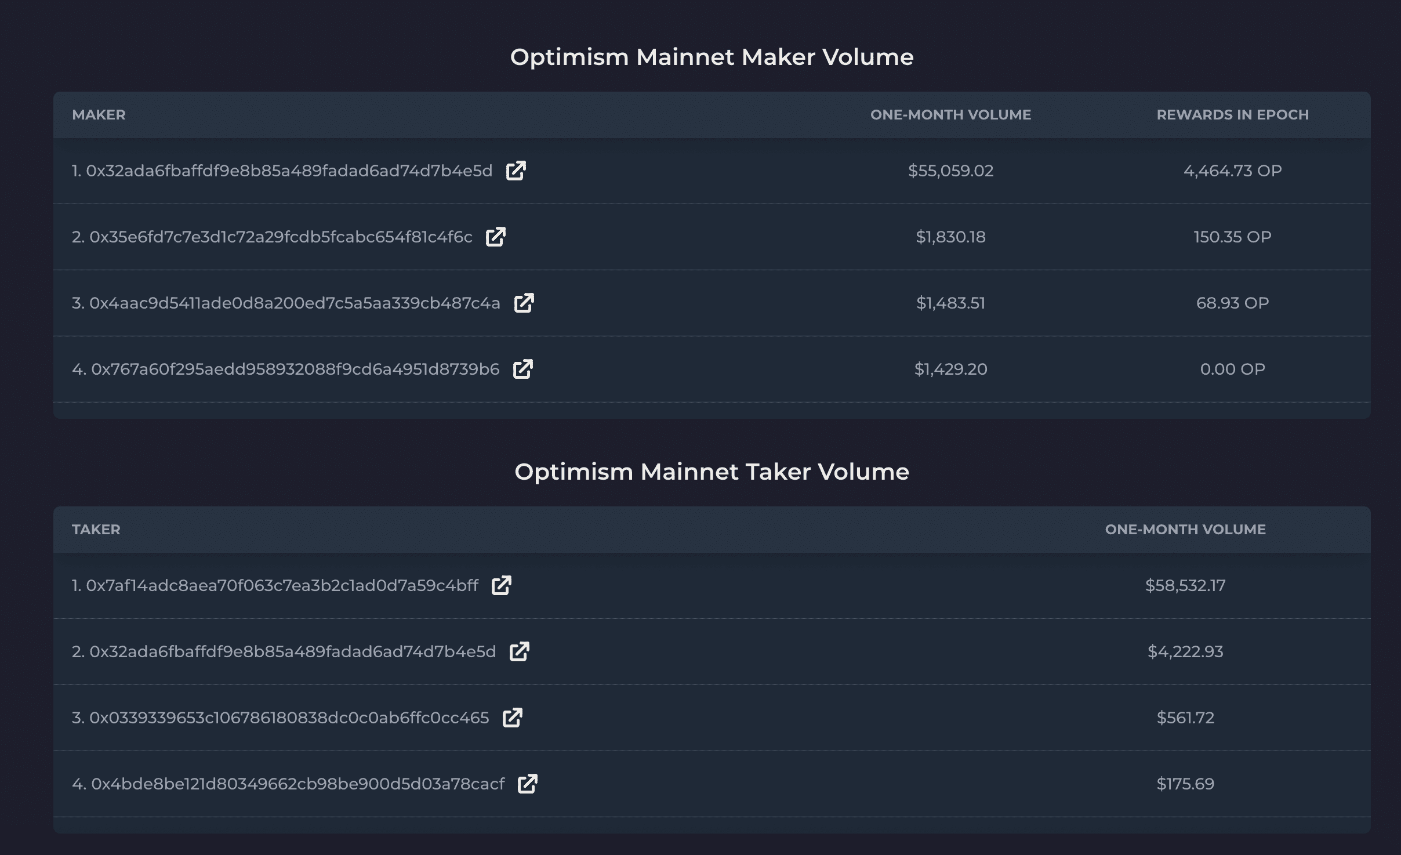
Task: Click taker table ONE-MONTH VOLUME header
Action: (1185, 530)
